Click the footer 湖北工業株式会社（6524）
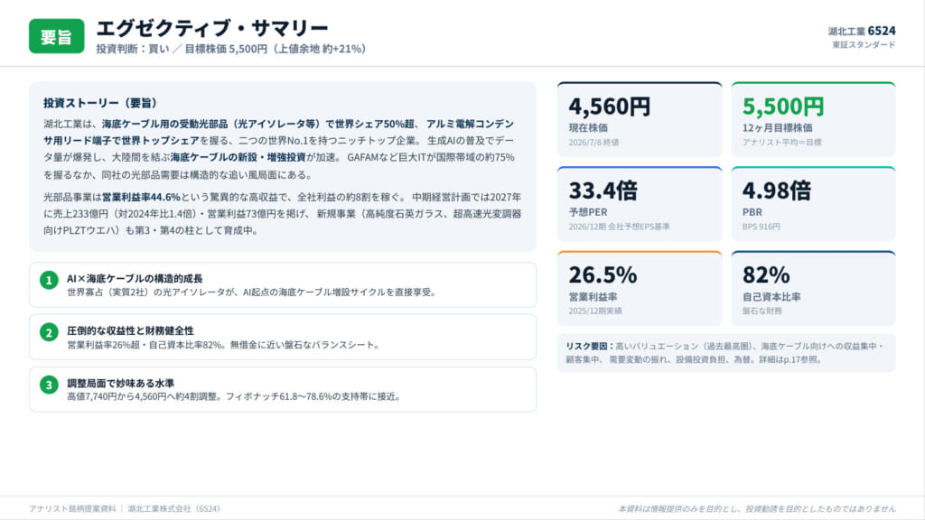925x520 pixels. 174,508
